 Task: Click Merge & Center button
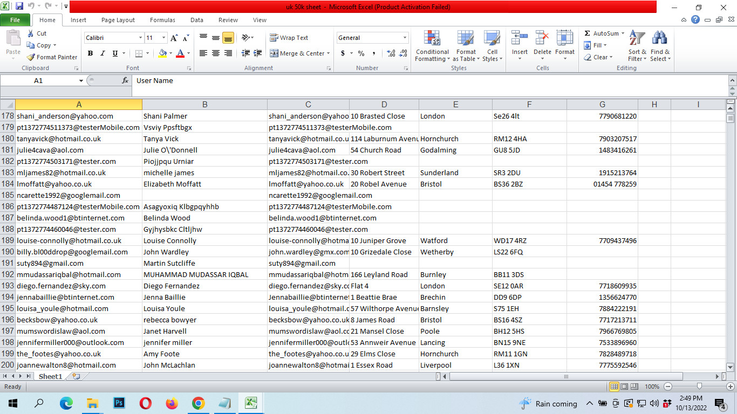297,53
